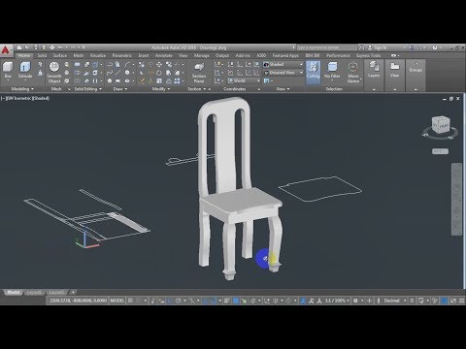Image resolution: width=466 pixels, height=349 pixels.
Task: Select the No Filter selection icon
Action: tap(332, 70)
